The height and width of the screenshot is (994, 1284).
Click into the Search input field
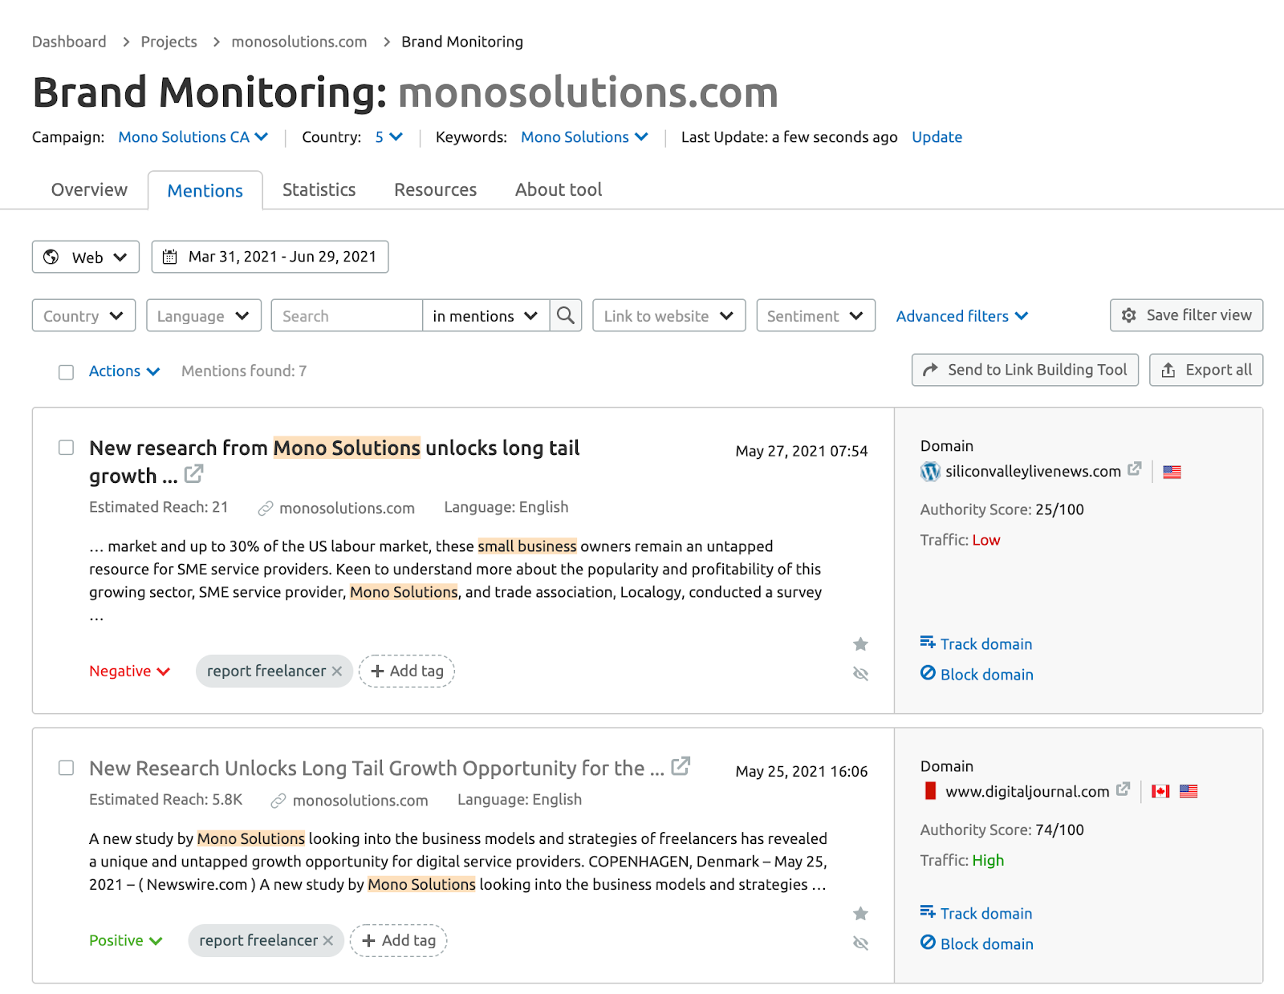tap(347, 315)
